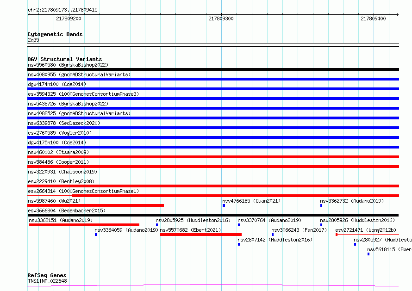Select blue marker under nsv2805926

click(321, 225)
